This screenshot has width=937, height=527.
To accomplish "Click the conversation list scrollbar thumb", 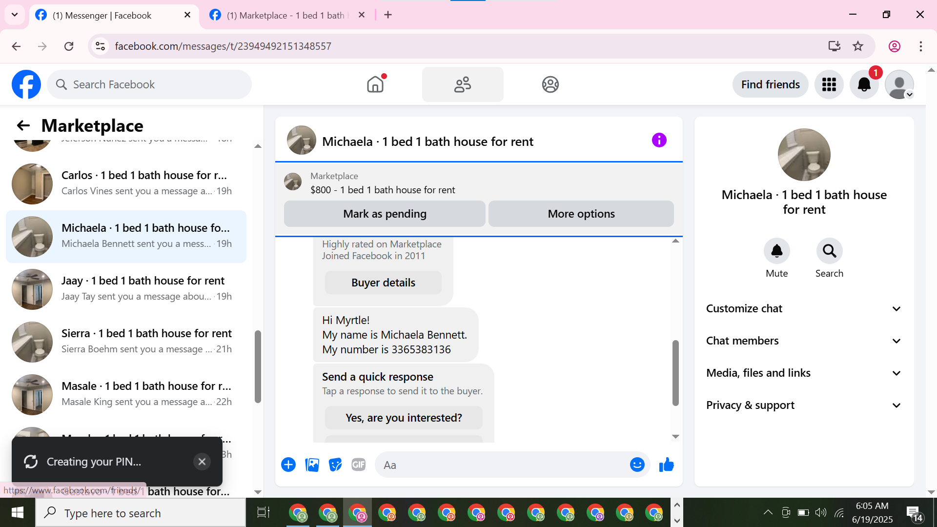I will (258, 366).
